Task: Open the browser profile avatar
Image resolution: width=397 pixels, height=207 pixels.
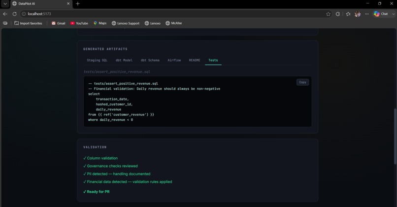Action: [x=358, y=14]
